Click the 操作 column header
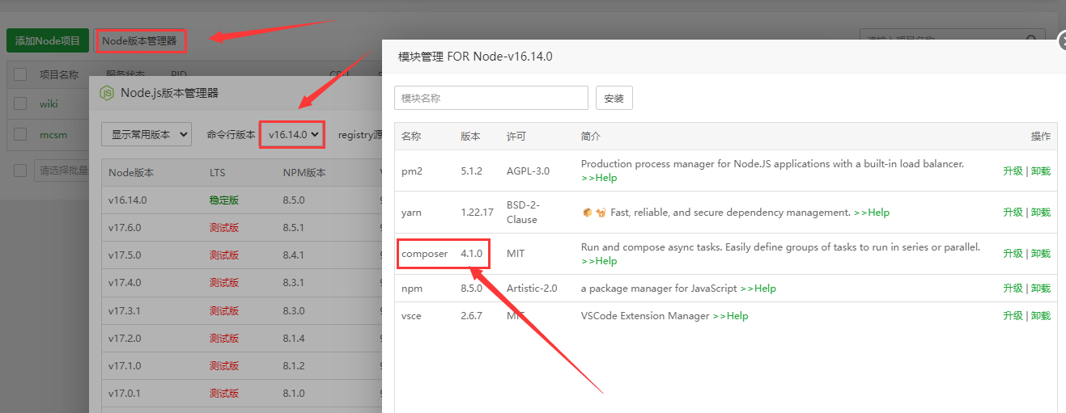The height and width of the screenshot is (413, 1066). point(1041,137)
